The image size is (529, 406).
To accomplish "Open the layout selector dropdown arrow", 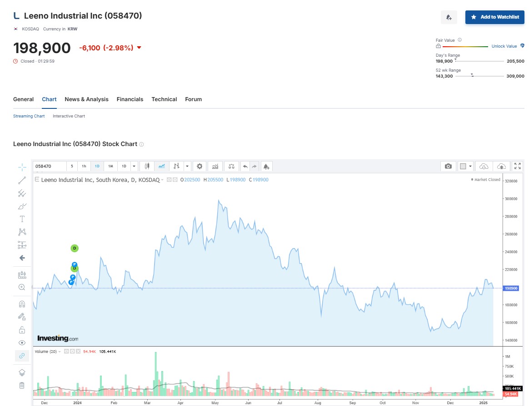I will tap(470, 166).
